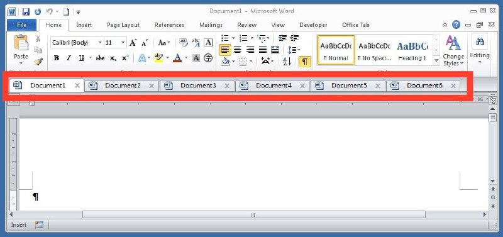Open the Line Spacing dropdown
The image size is (503, 237).
pos(294,50)
